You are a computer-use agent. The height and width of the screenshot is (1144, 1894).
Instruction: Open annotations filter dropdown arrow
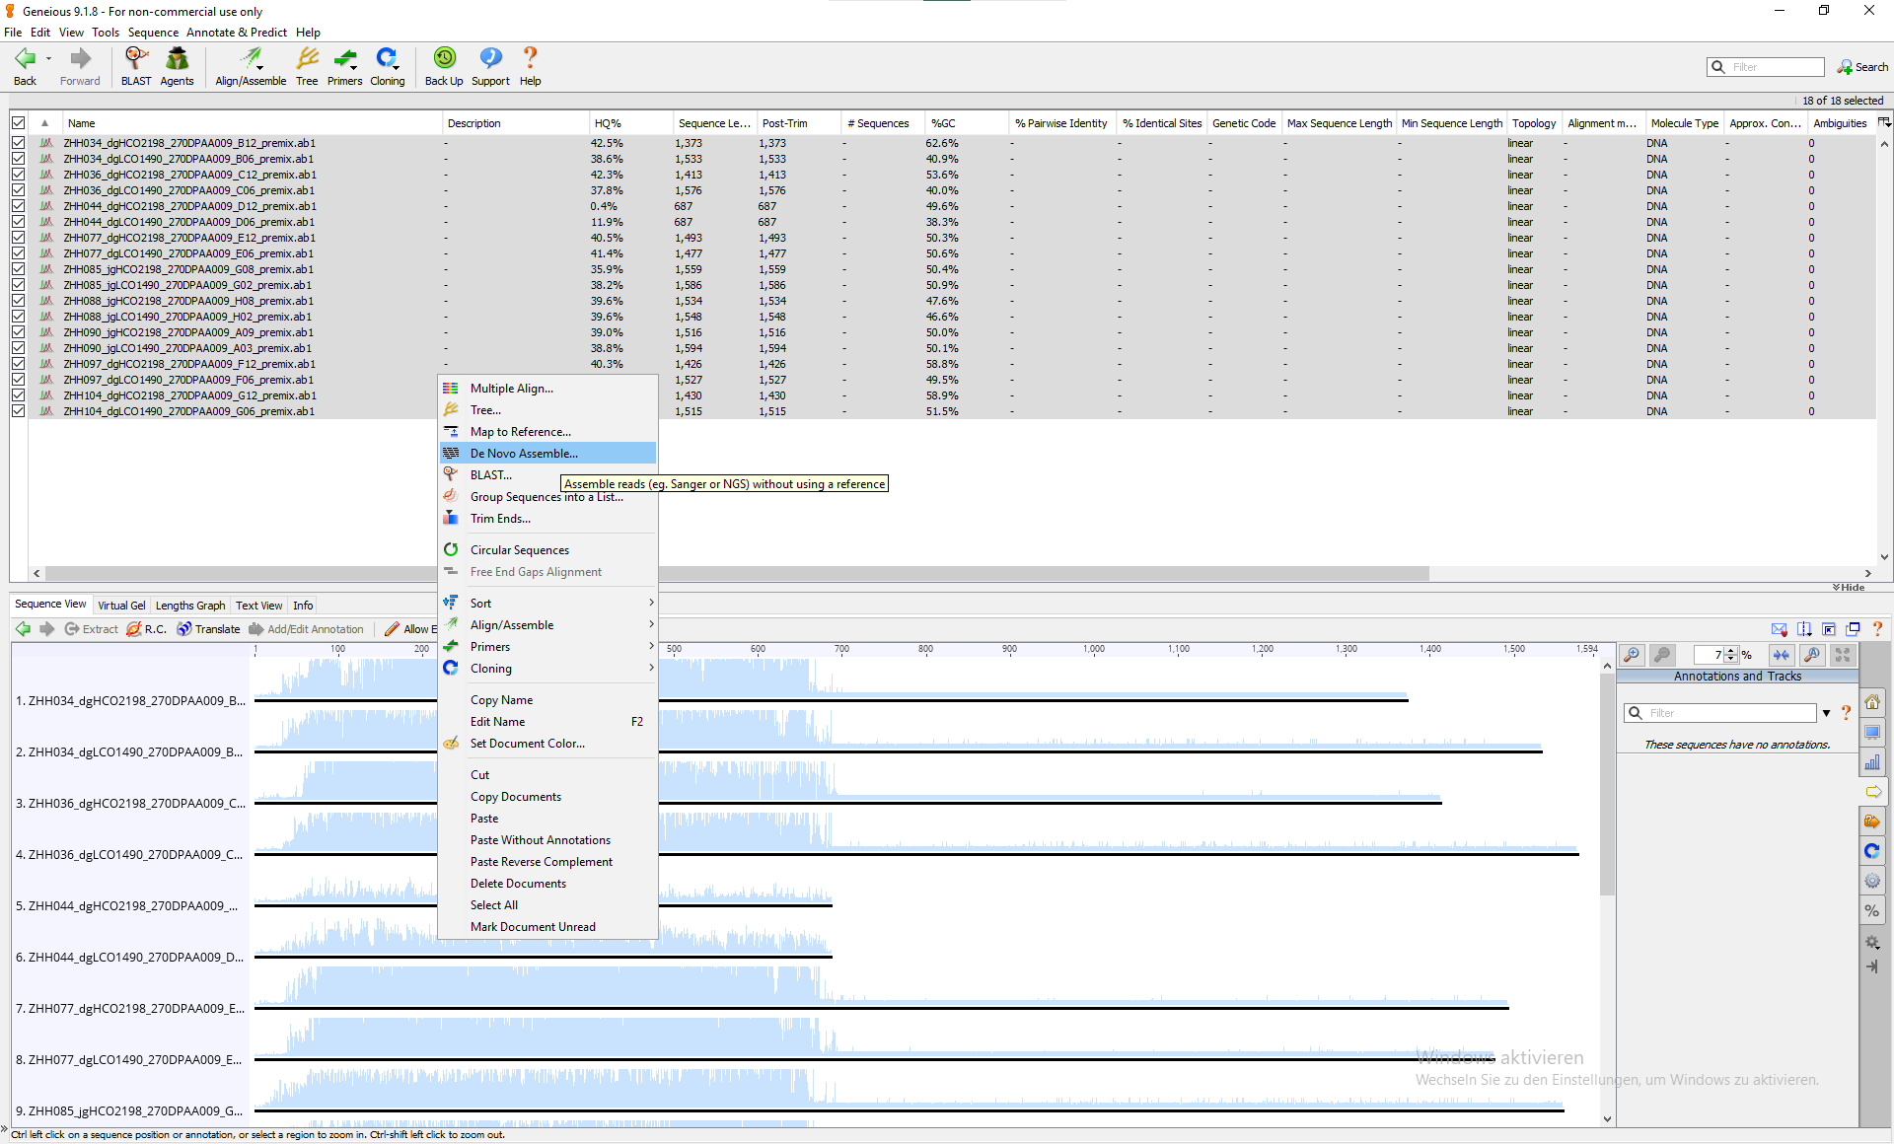click(x=1826, y=713)
